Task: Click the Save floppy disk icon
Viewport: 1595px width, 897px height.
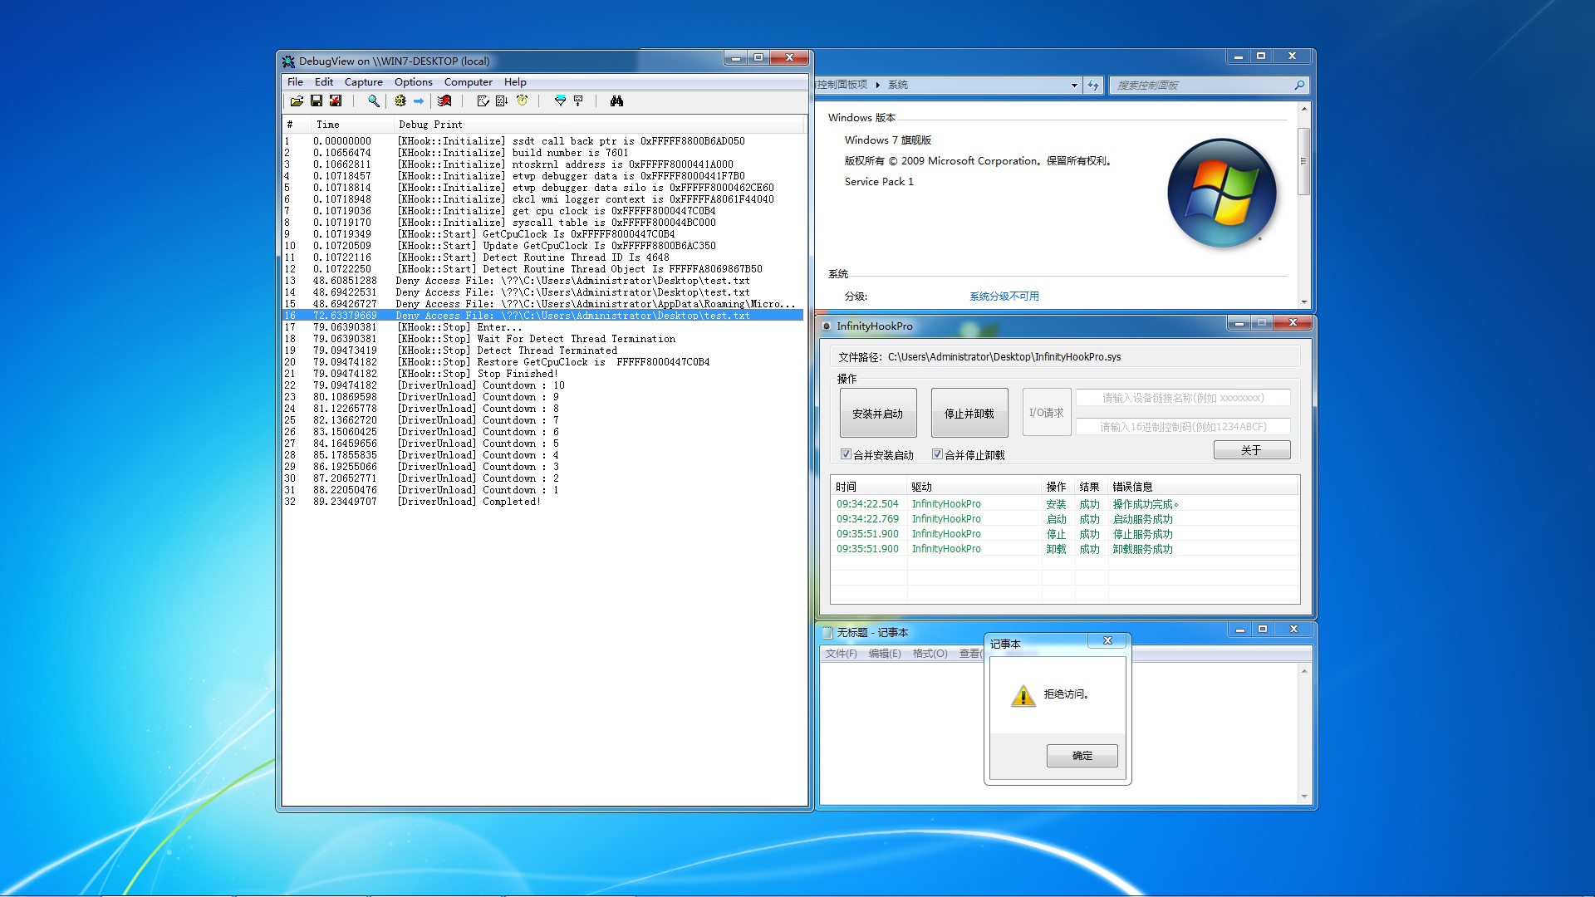Action: pyautogui.click(x=317, y=101)
